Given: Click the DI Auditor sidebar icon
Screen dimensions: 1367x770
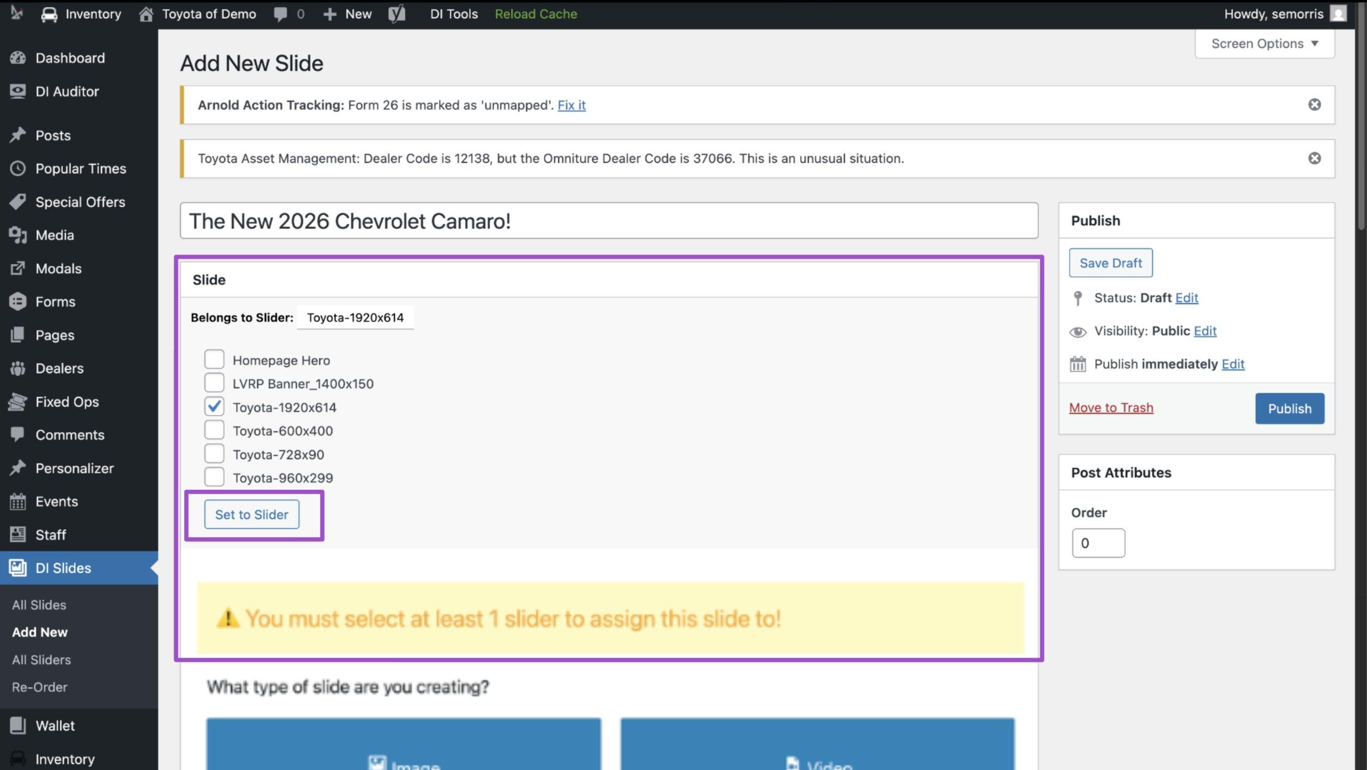Looking at the screenshot, I should pyautogui.click(x=18, y=91).
